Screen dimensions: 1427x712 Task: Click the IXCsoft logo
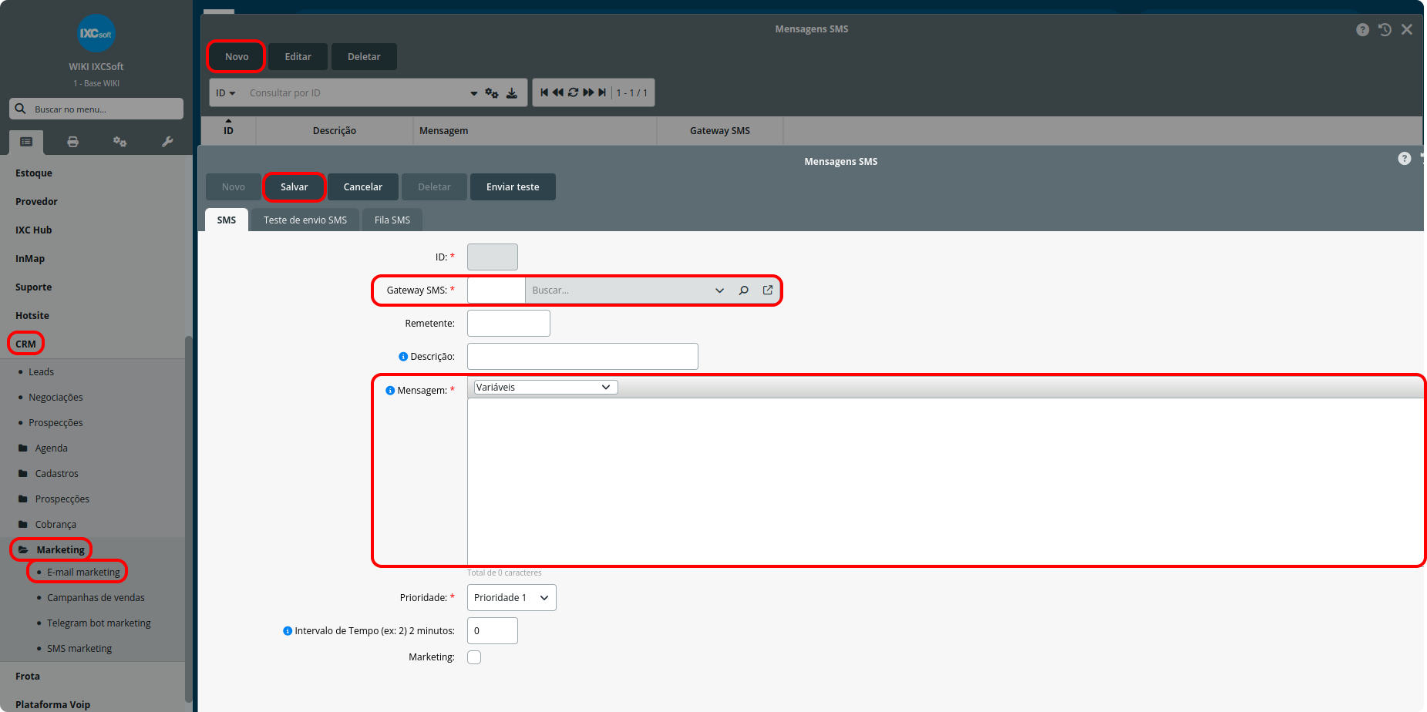[x=96, y=33]
